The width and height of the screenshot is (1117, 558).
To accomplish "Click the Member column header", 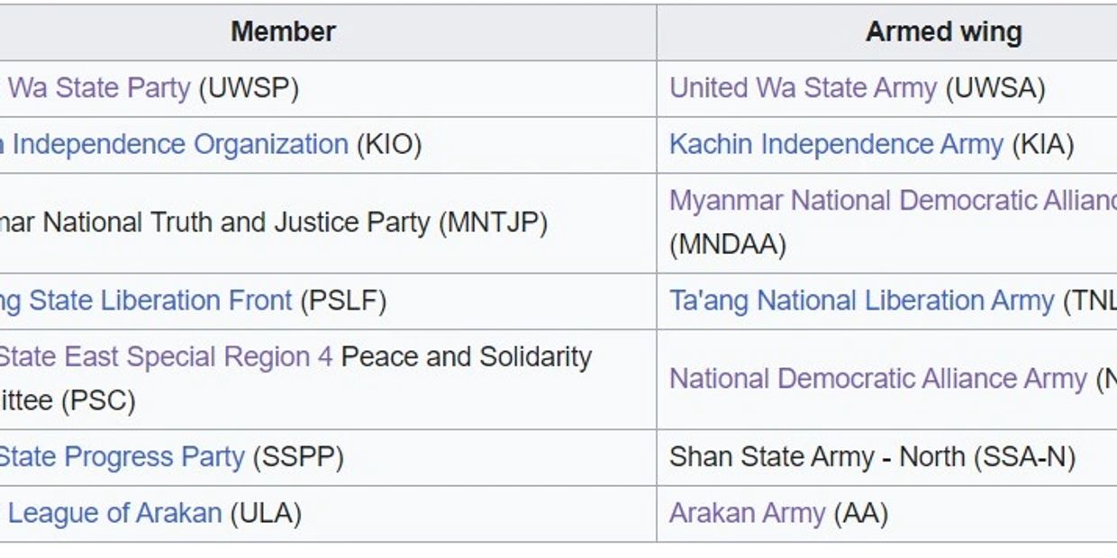I will click(283, 31).
